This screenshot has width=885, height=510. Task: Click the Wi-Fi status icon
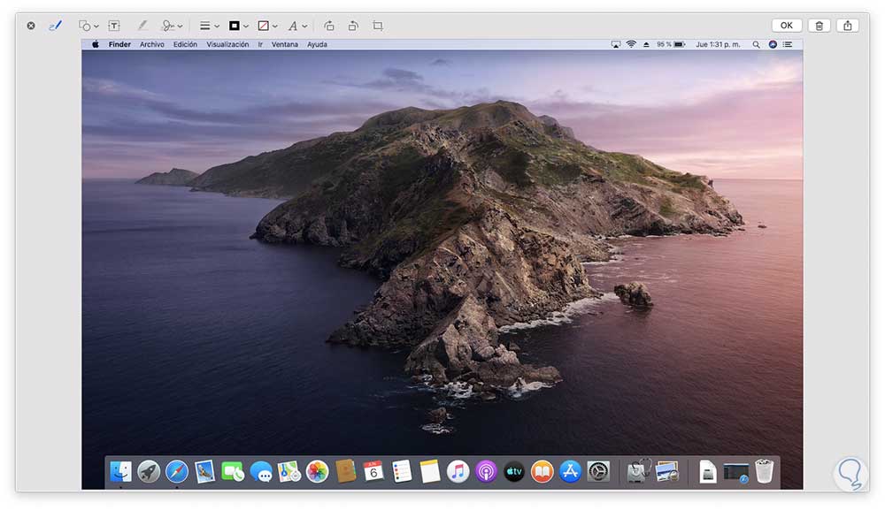(631, 44)
